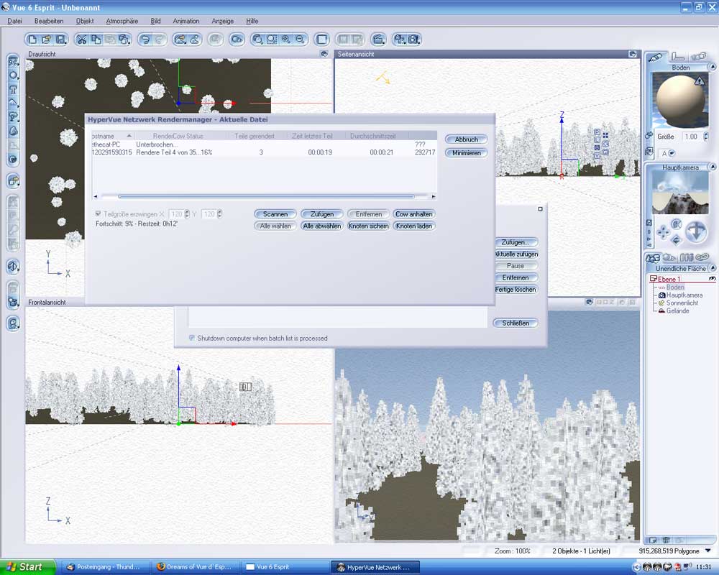Select Sonnenlicht in the layer tree

coord(682,303)
